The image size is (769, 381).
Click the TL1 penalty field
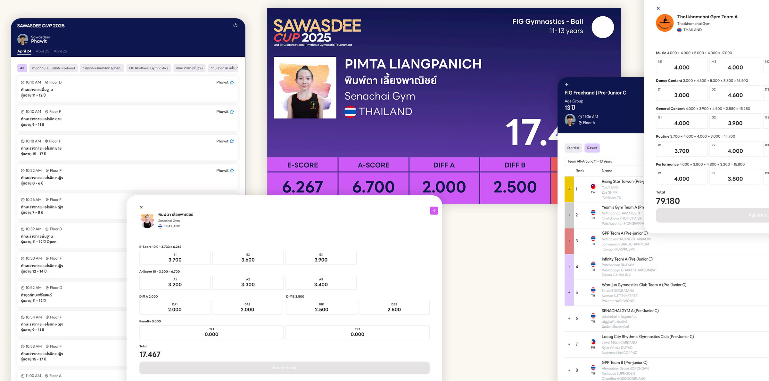211,332
